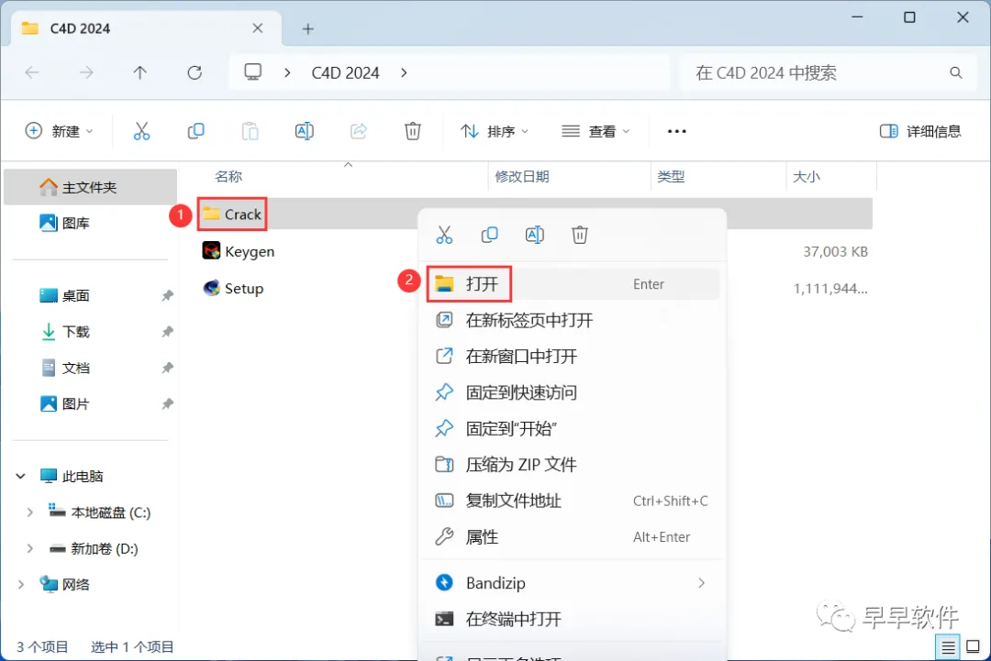Choose 打开 from the context menu

click(x=573, y=284)
